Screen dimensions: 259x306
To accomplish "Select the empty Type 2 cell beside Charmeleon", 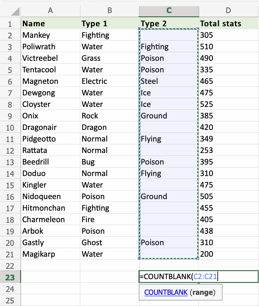I will pos(169,219).
